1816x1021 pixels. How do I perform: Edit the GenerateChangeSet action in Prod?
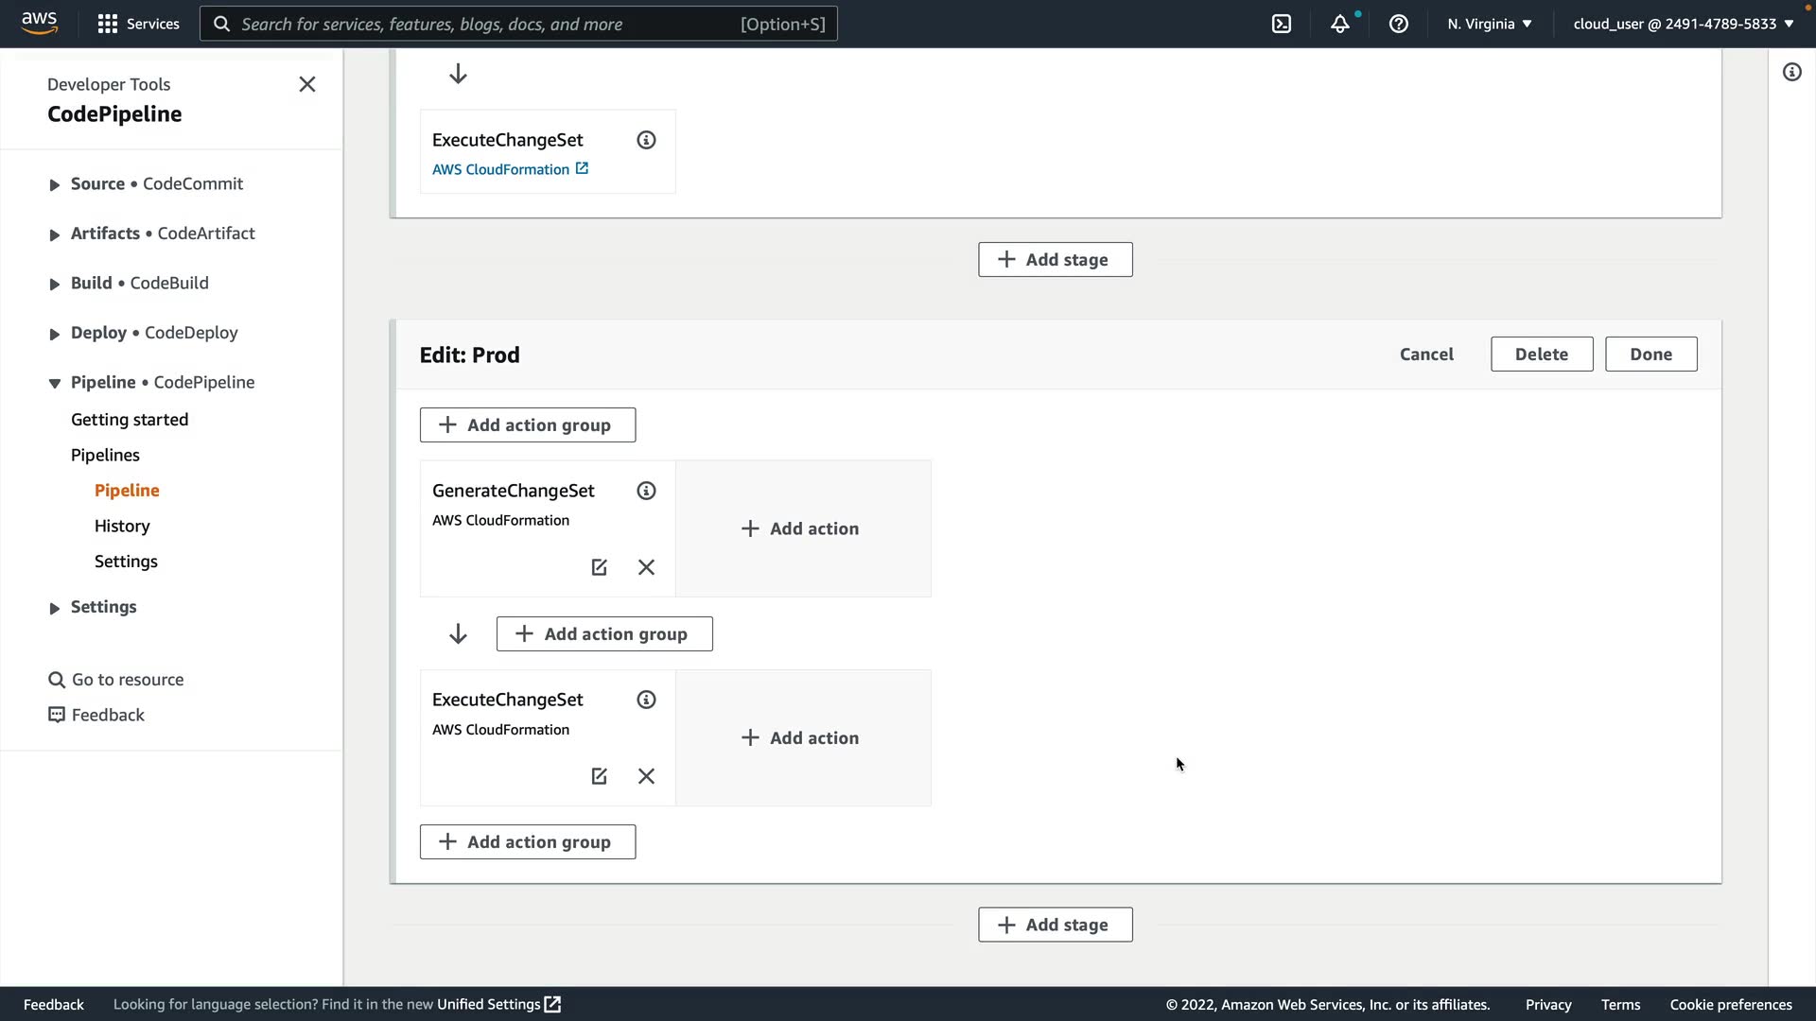pos(599,567)
